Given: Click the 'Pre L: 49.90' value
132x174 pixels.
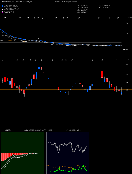Looking at the screenshot, I should 82,10.
